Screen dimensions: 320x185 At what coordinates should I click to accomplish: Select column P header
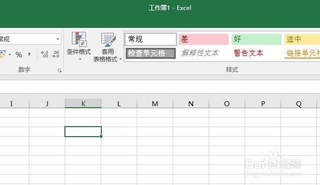[x=263, y=104]
